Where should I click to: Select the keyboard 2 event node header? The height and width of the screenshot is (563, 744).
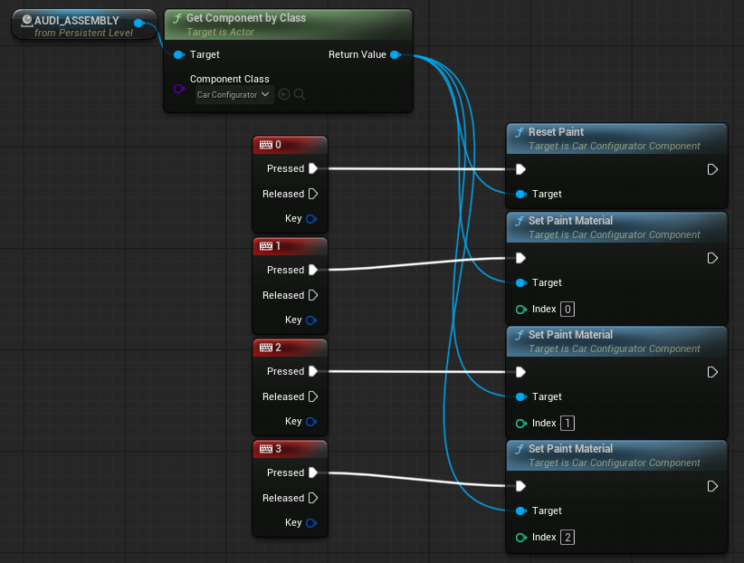point(290,348)
